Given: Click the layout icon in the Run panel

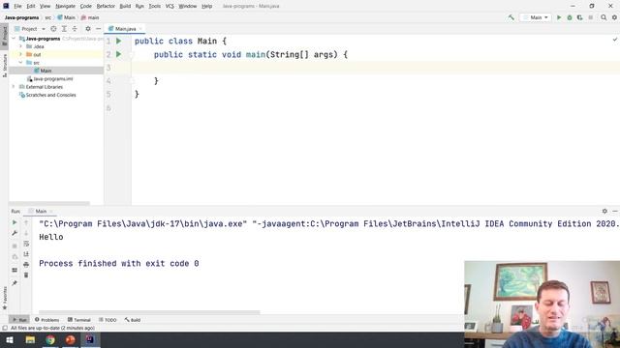Looking at the screenshot, I should [15, 271].
